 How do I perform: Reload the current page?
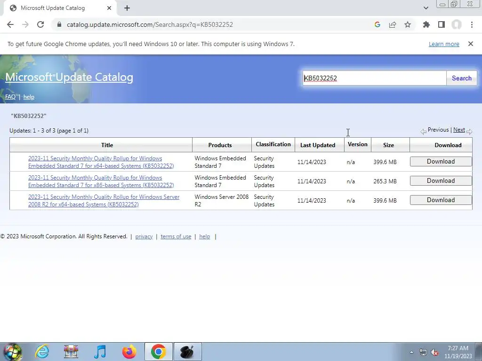click(x=40, y=24)
